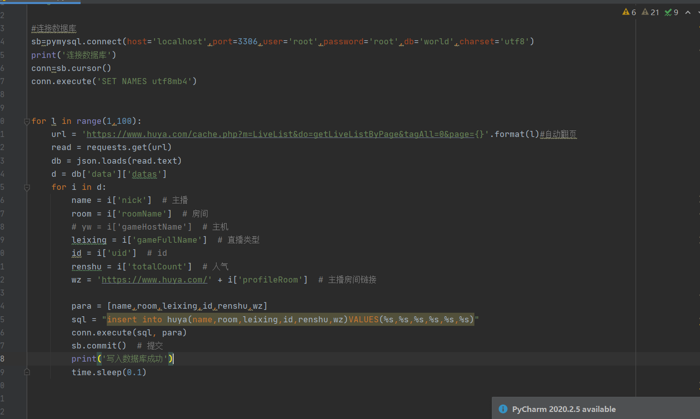
Task: Open the https://www.huya.com/ link in wz line
Action: coord(155,280)
